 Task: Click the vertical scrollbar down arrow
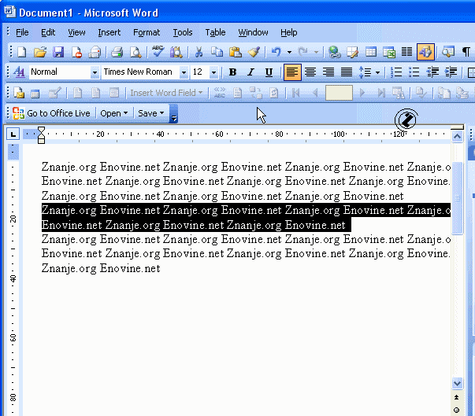coord(457,384)
